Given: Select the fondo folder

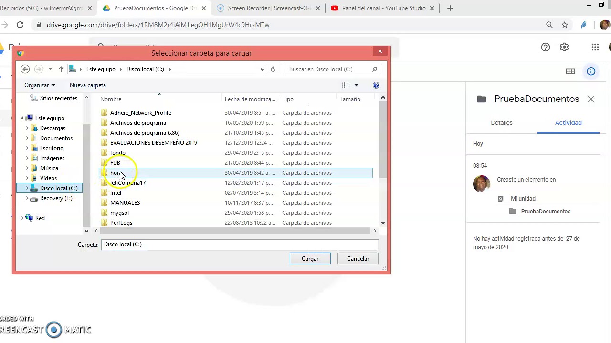Looking at the screenshot, I should click(x=117, y=153).
